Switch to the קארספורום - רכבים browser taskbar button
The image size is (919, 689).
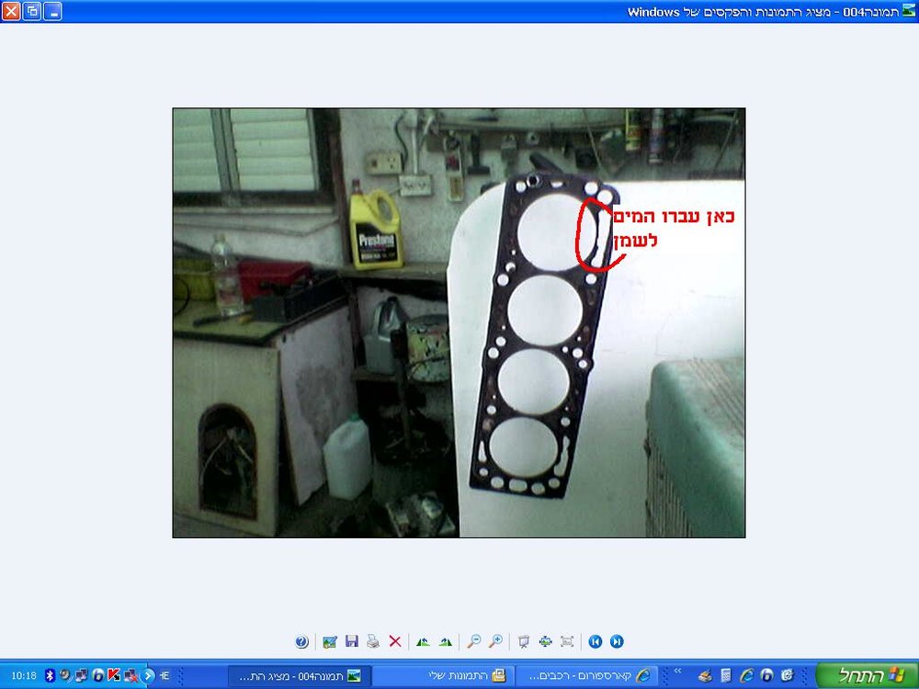585,675
